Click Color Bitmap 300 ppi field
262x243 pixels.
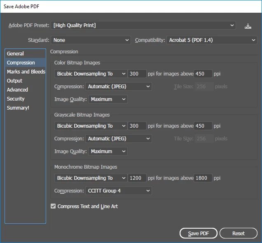pos(137,74)
